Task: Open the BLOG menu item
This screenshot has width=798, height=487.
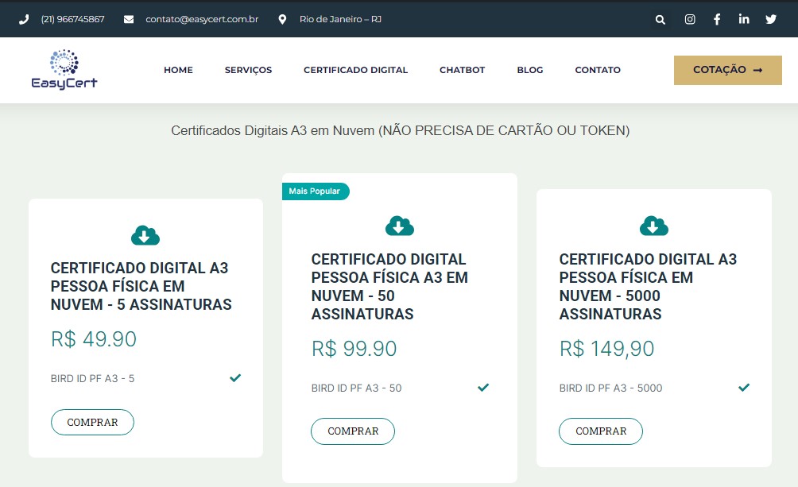Action: pyautogui.click(x=530, y=70)
